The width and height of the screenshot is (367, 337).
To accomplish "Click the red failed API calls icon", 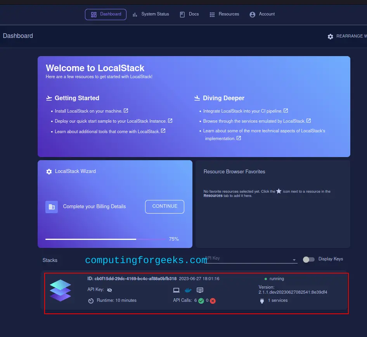I will (x=213, y=301).
